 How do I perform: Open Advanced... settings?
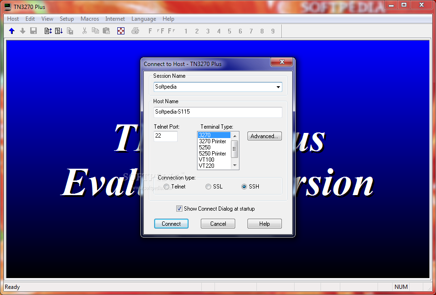(x=264, y=136)
